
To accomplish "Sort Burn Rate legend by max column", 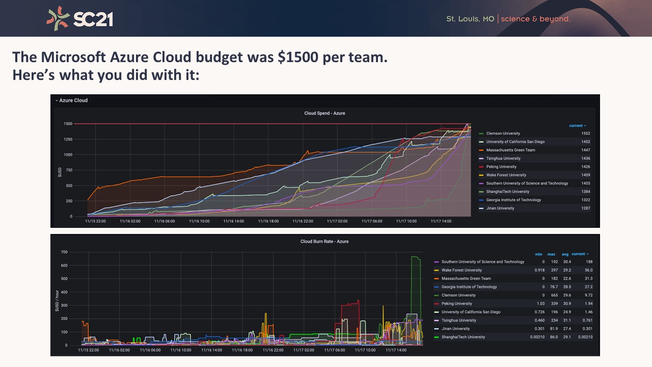I will point(552,254).
